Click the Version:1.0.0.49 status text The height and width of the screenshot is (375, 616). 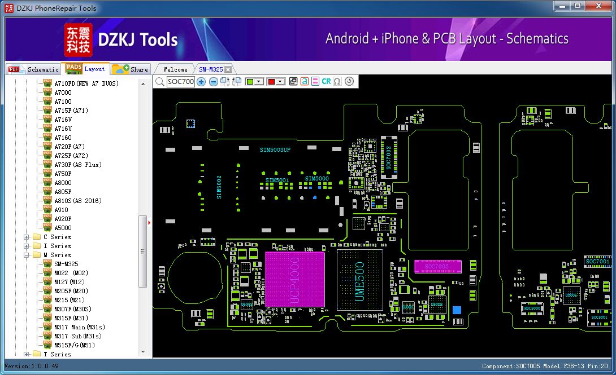pyautogui.click(x=32, y=366)
